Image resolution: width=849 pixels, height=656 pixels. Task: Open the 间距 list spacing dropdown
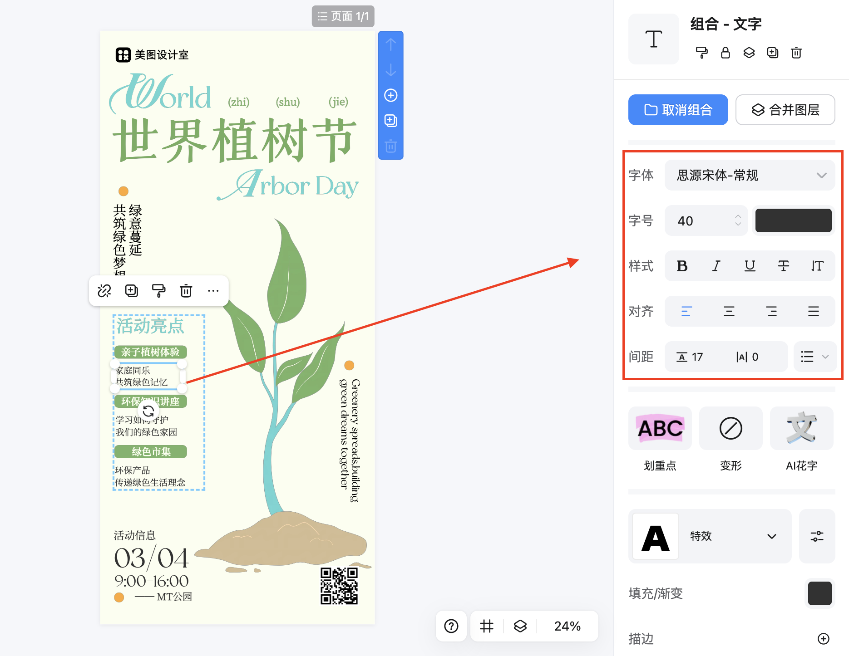click(815, 357)
